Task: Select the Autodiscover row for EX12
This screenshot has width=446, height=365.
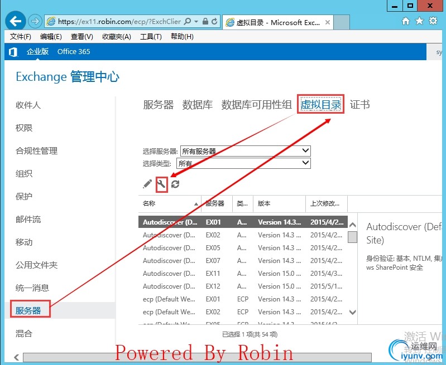Action: [243, 286]
